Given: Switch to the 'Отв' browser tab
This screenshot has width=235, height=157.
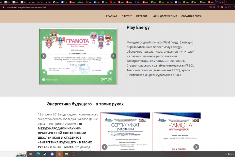Looking at the screenshot, I should tap(64, 2).
